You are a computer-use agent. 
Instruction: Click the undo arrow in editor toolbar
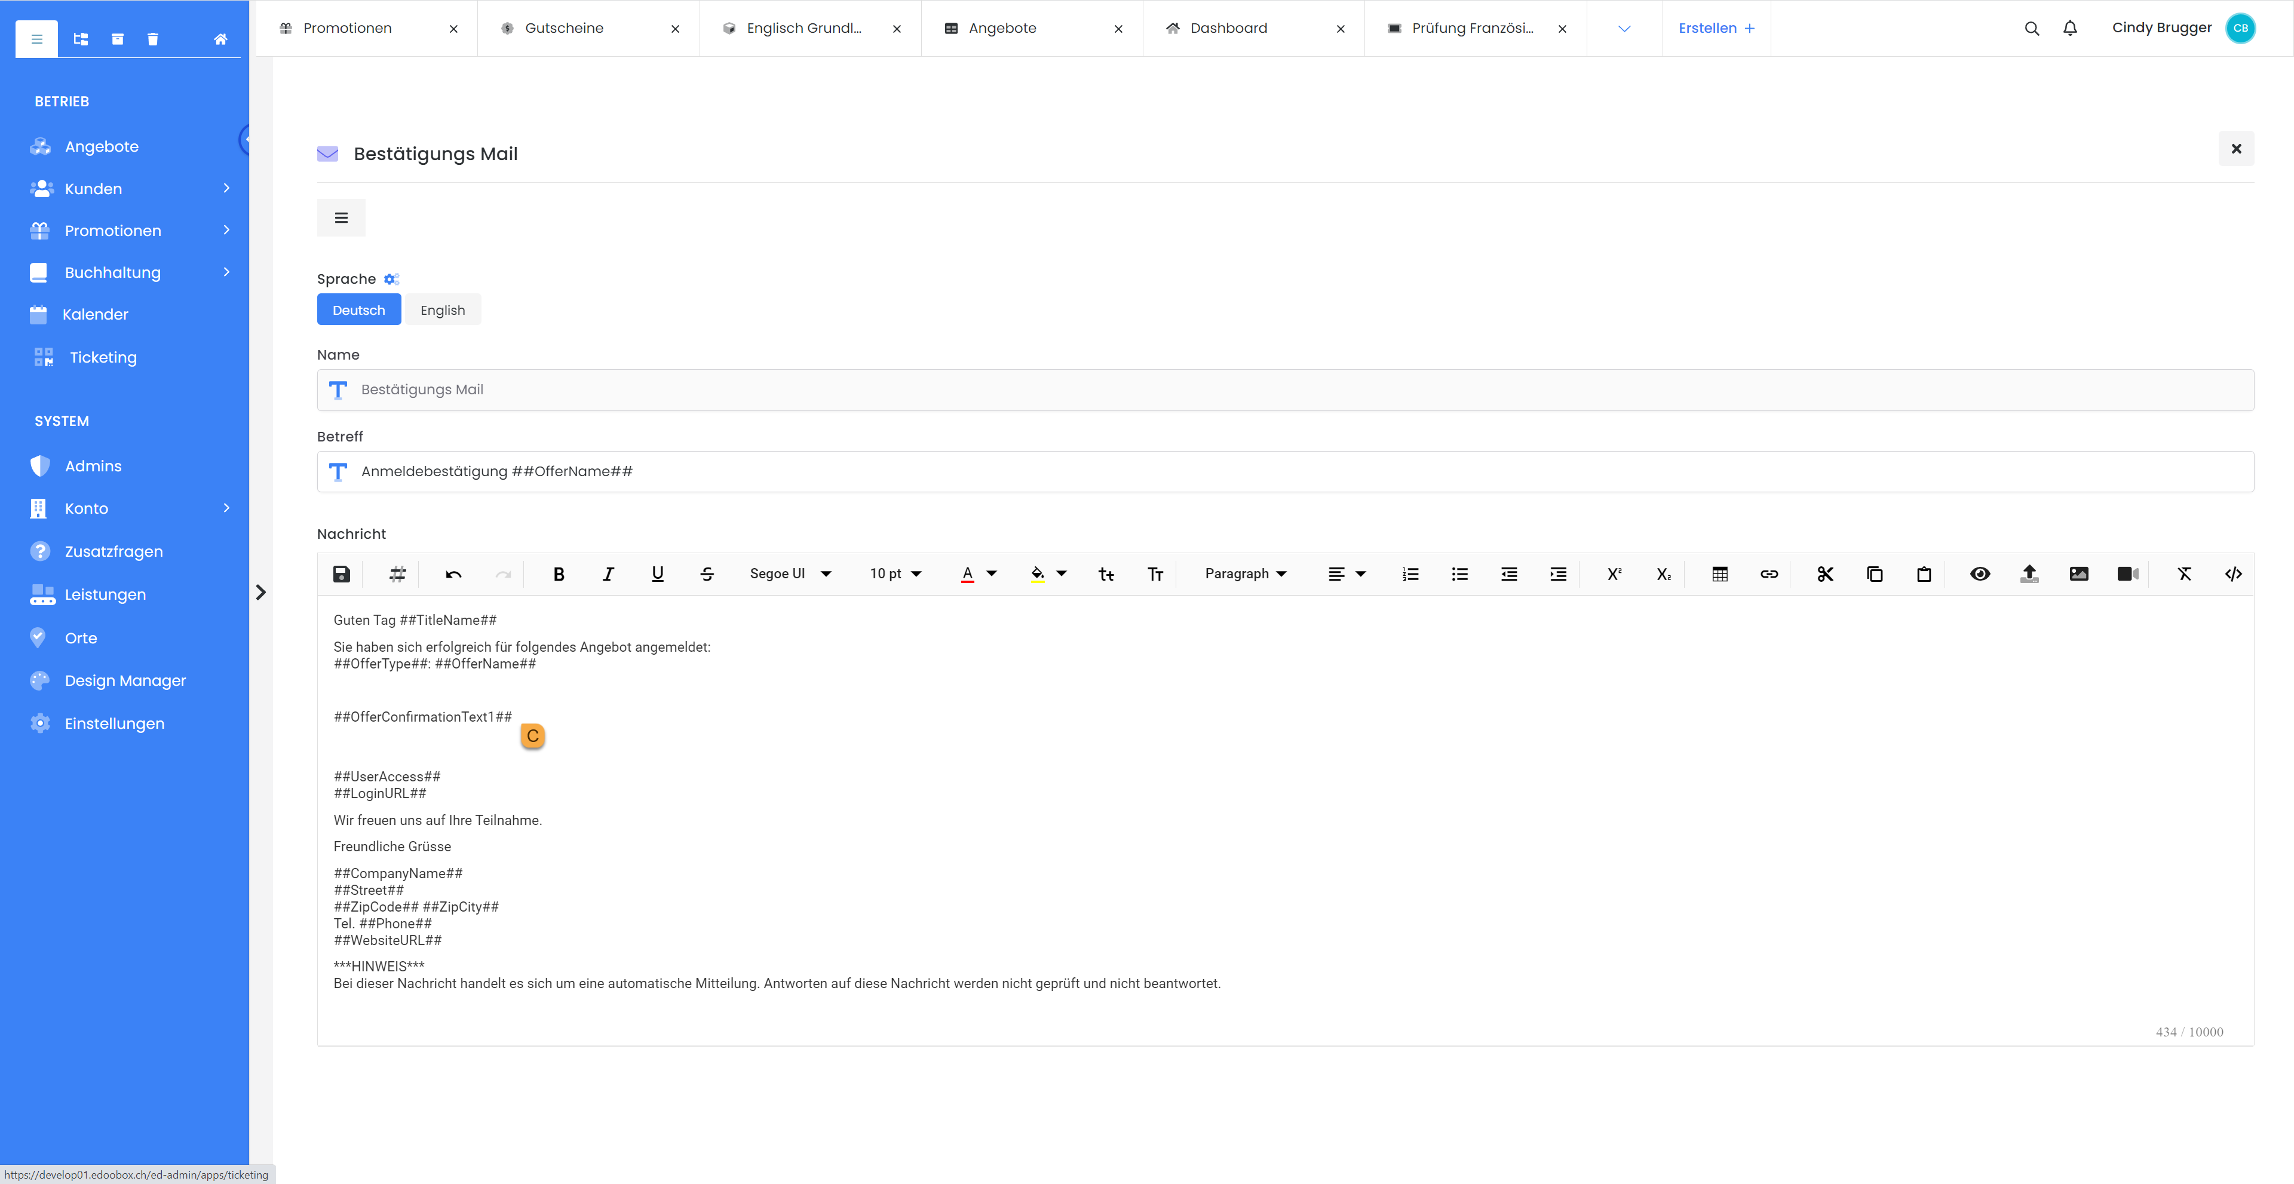(x=453, y=574)
